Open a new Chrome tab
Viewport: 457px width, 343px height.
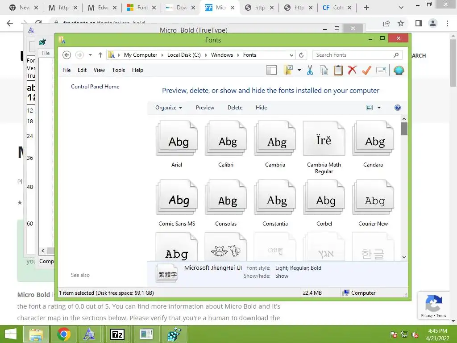point(366,8)
